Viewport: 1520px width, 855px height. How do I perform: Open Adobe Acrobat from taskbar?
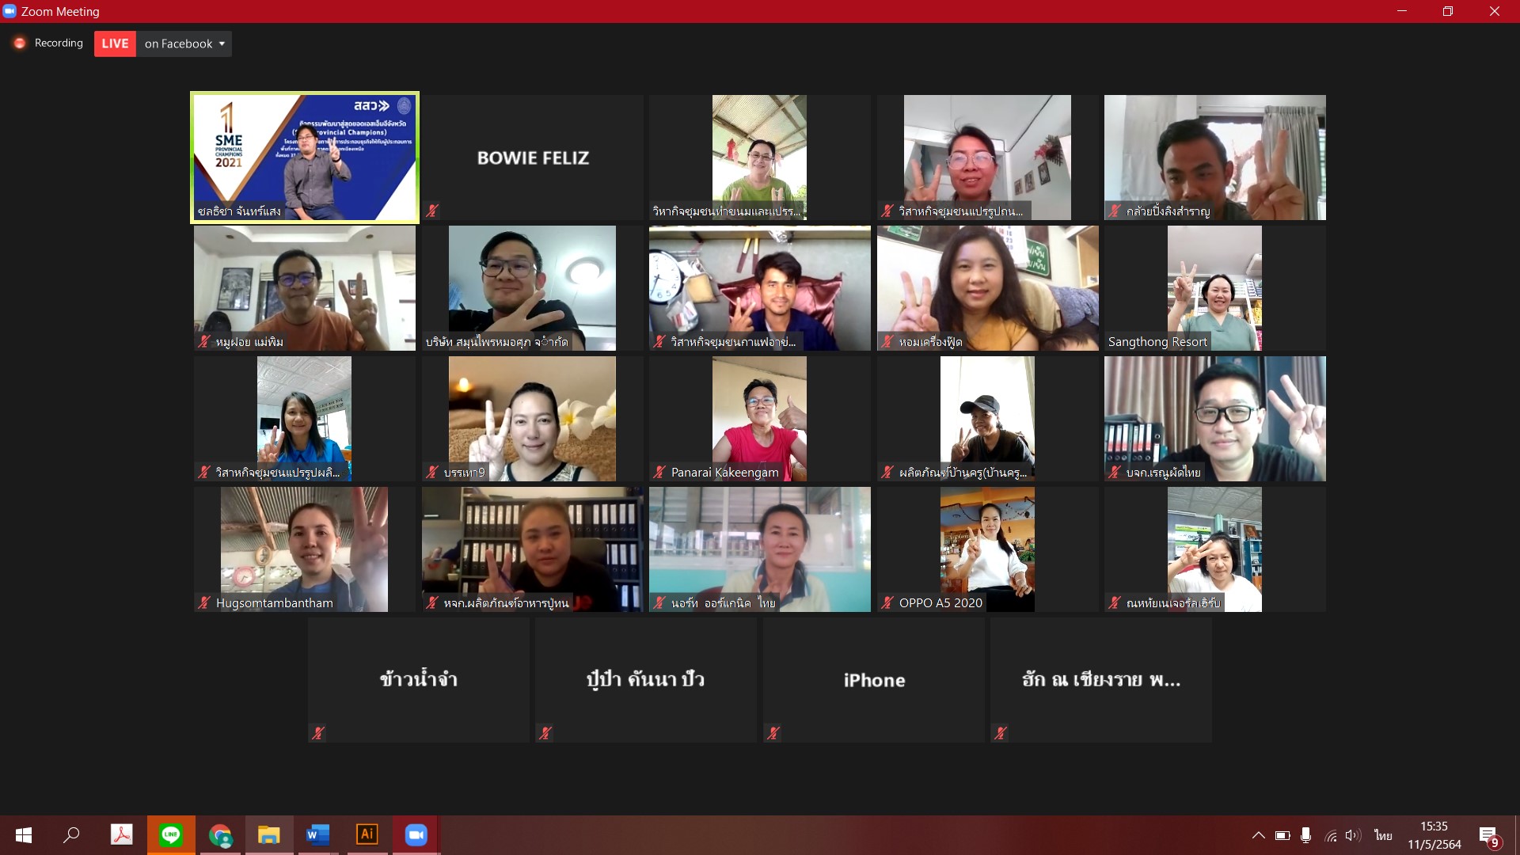(x=121, y=834)
